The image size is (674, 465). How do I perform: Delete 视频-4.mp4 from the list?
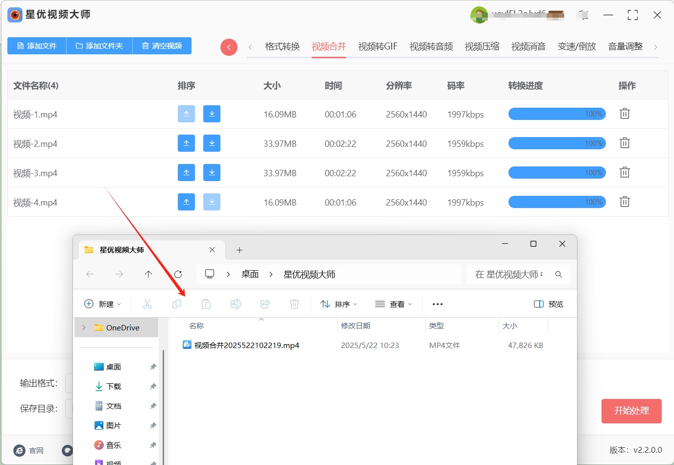[625, 202]
